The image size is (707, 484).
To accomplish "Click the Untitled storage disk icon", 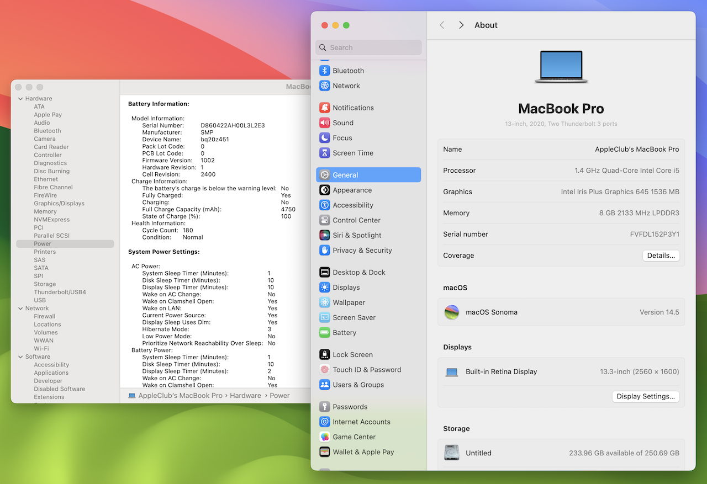I will (452, 453).
